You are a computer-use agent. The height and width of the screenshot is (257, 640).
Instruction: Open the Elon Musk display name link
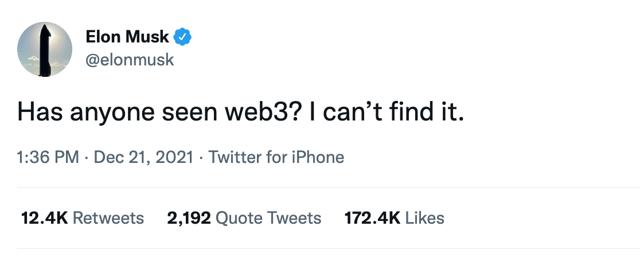pos(127,37)
